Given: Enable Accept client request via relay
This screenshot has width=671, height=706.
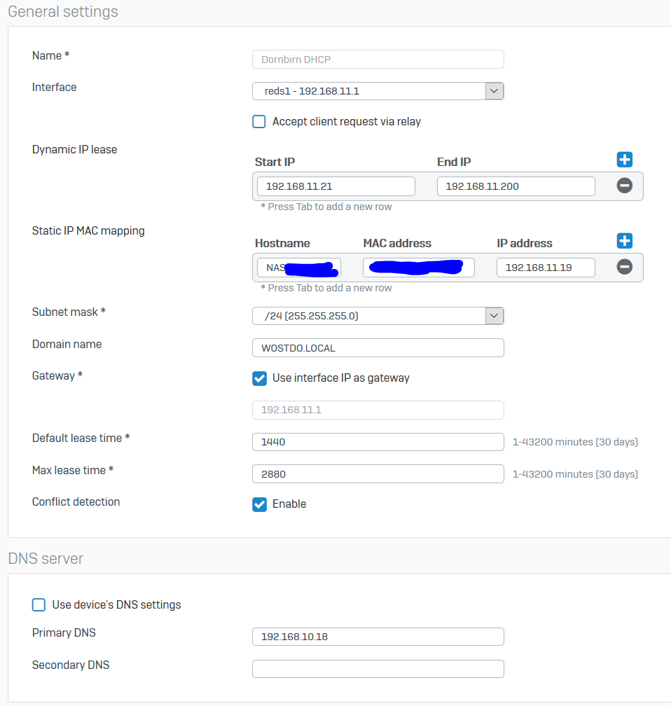Looking at the screenshot, I should (x=259, y=122).
